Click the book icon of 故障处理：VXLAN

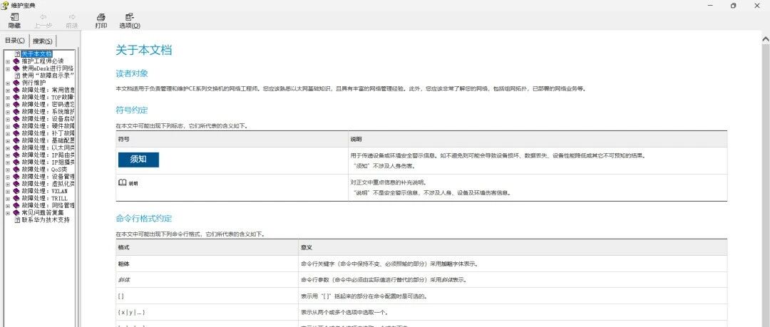[x=16, y=191]
